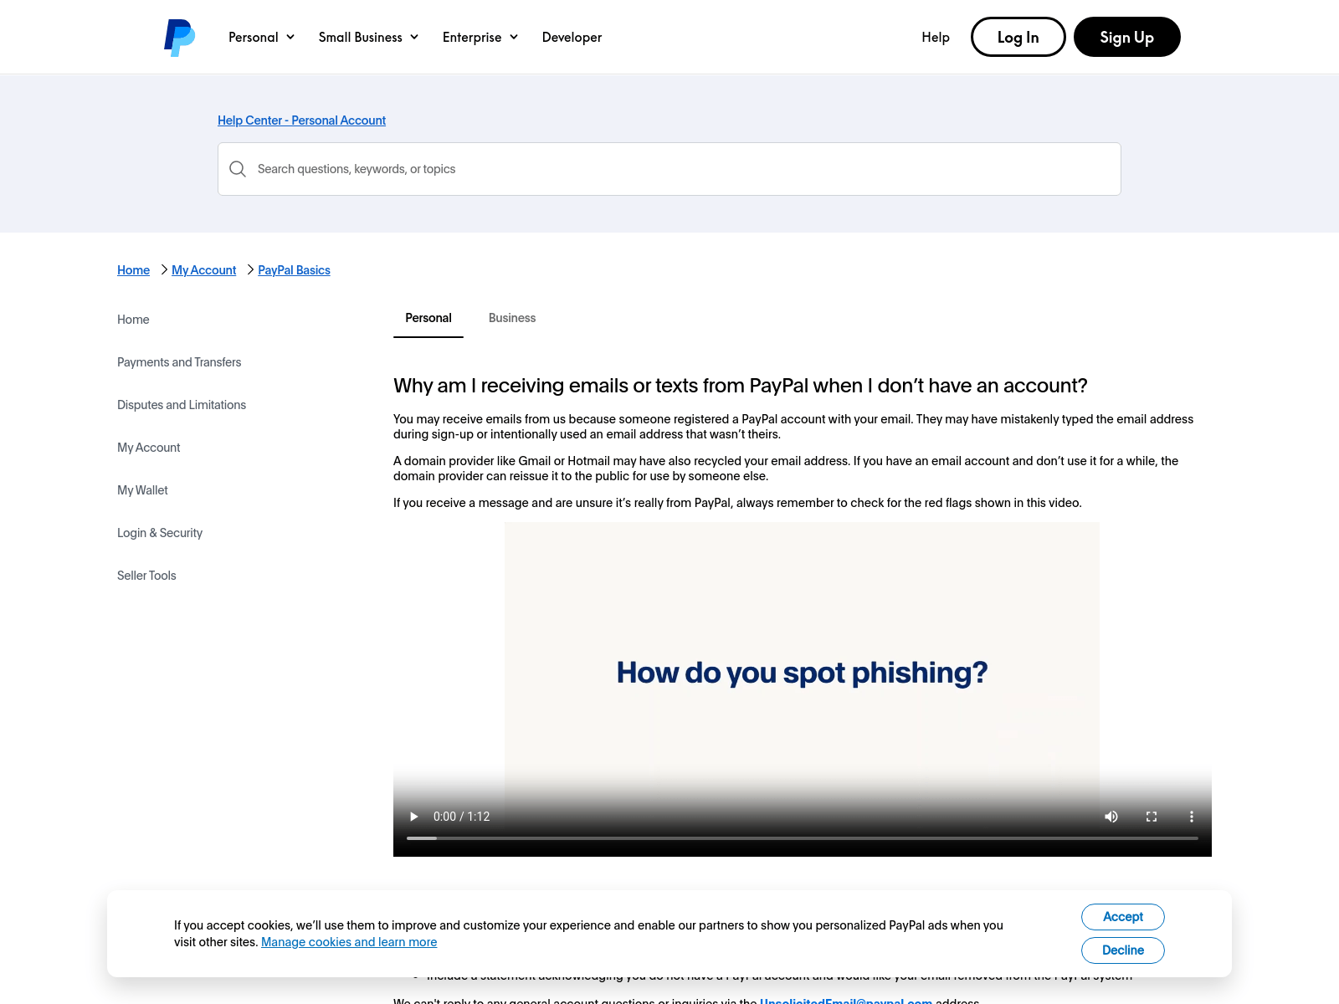Screen dimensions: 1339x1004
Task: Switch to the Business tab
Action: point(512,318)
